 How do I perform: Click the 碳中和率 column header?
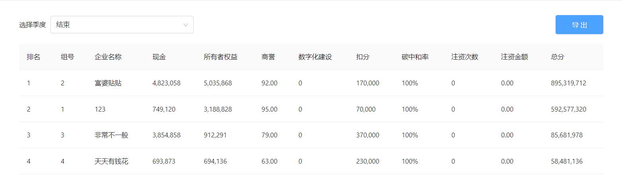pyautogui.click(x=415, y=57)
